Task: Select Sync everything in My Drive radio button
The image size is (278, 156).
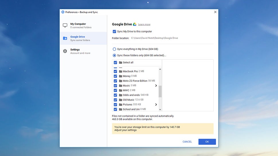Action: pyautogui.click(x=114, y=49)
